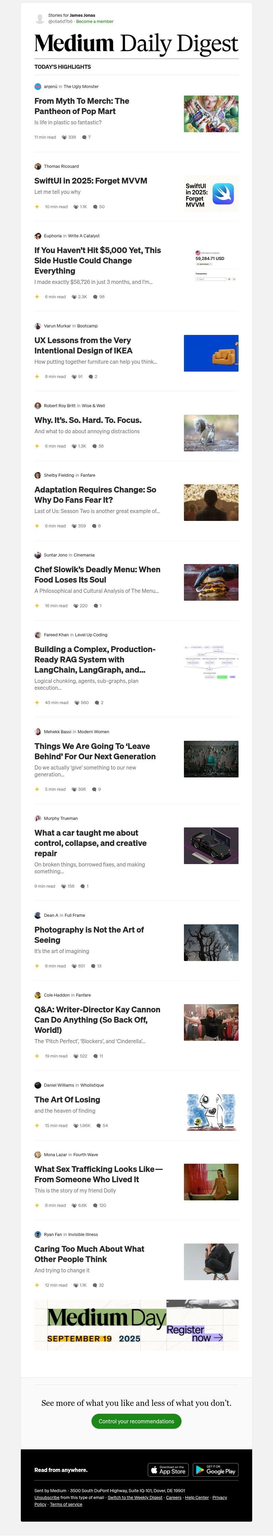Click Thomas Ricouard's author avatar
The image size is (273, 1536).
38,166
